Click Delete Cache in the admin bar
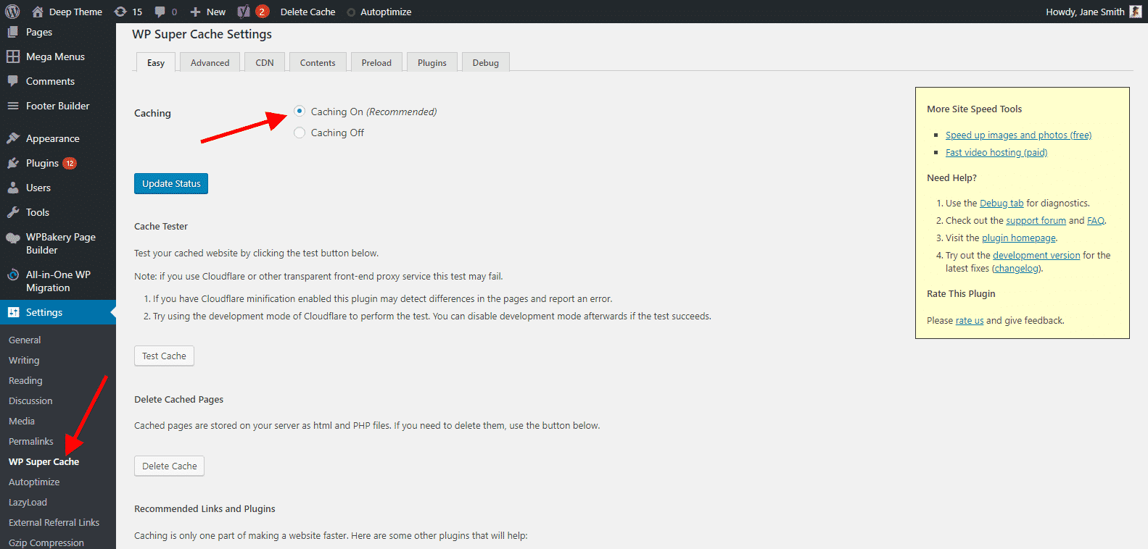 point(307,12)
